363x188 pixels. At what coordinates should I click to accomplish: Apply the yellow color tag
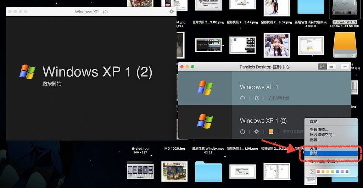coord(328,172)
